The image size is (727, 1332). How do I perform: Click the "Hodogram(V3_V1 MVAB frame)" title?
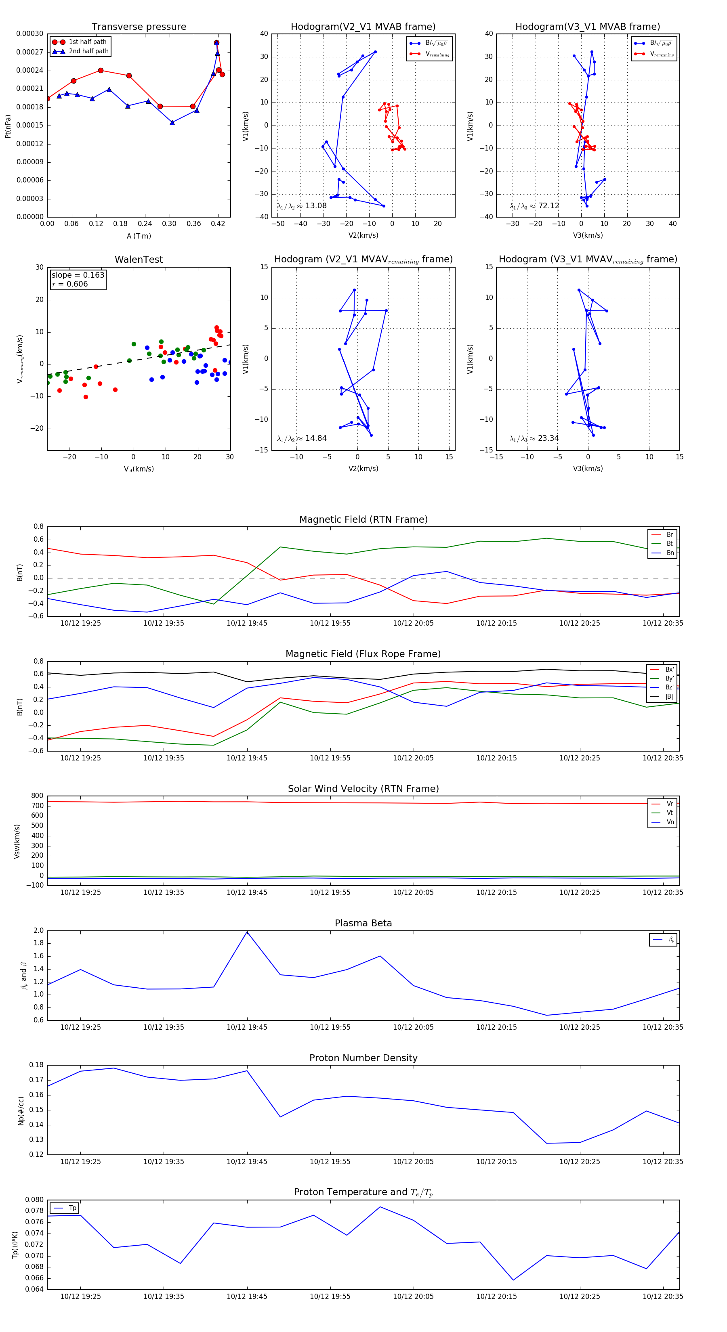click(588, 27)
